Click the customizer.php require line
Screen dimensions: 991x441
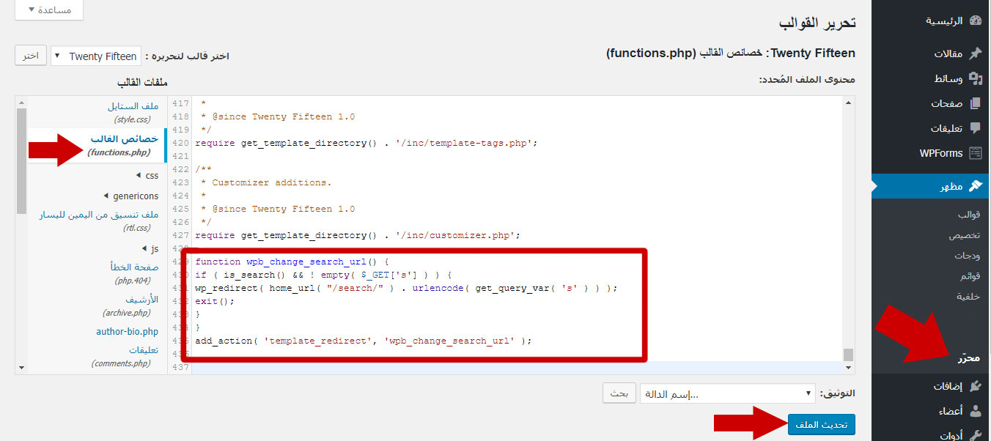358,235
